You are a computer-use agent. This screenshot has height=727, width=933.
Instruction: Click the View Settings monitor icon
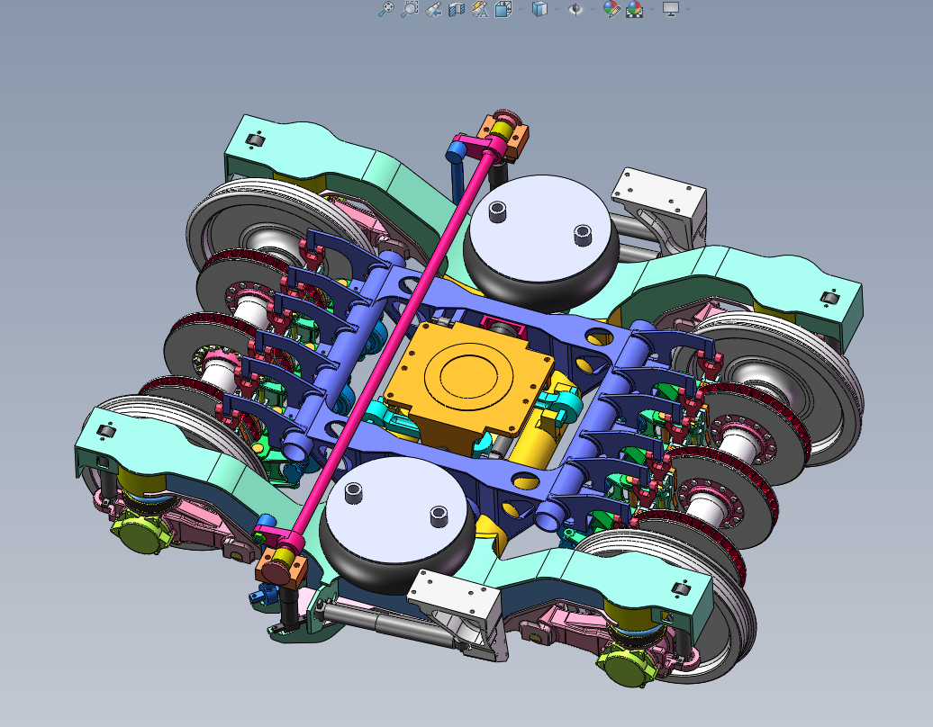(671, 9)
